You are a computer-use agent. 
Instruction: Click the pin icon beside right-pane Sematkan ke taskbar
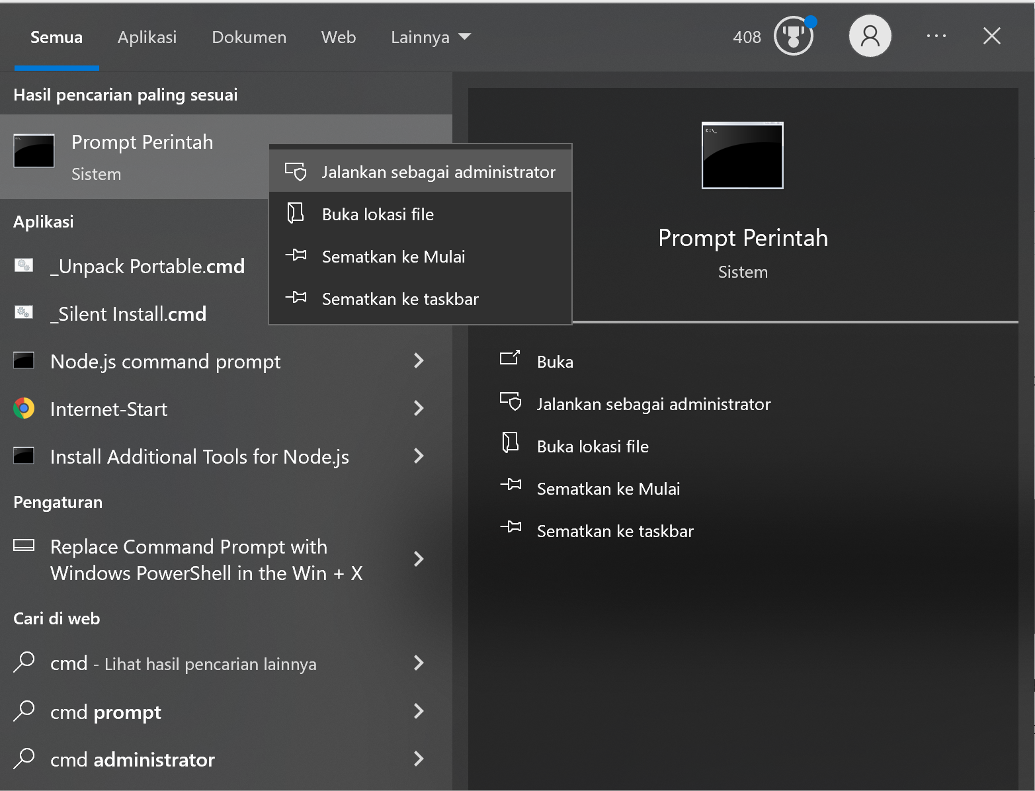point(511,527)
